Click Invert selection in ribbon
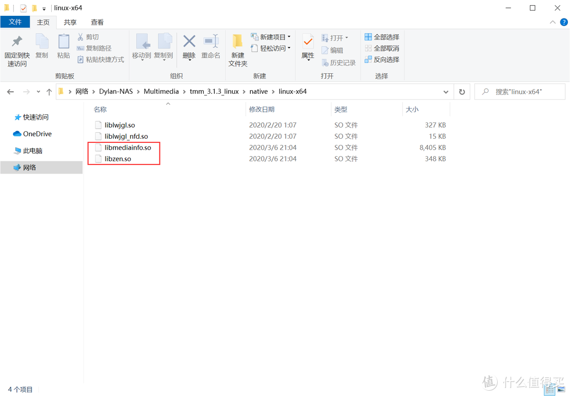 (382, 60)
